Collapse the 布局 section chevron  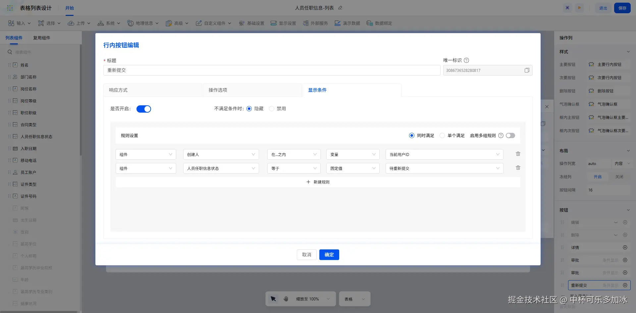(628, 151)
